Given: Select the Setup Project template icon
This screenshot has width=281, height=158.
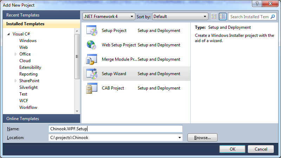Looking at the screenshot, I should click(92, 31).
